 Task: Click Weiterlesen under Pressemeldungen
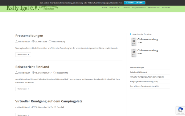(23, 54)
